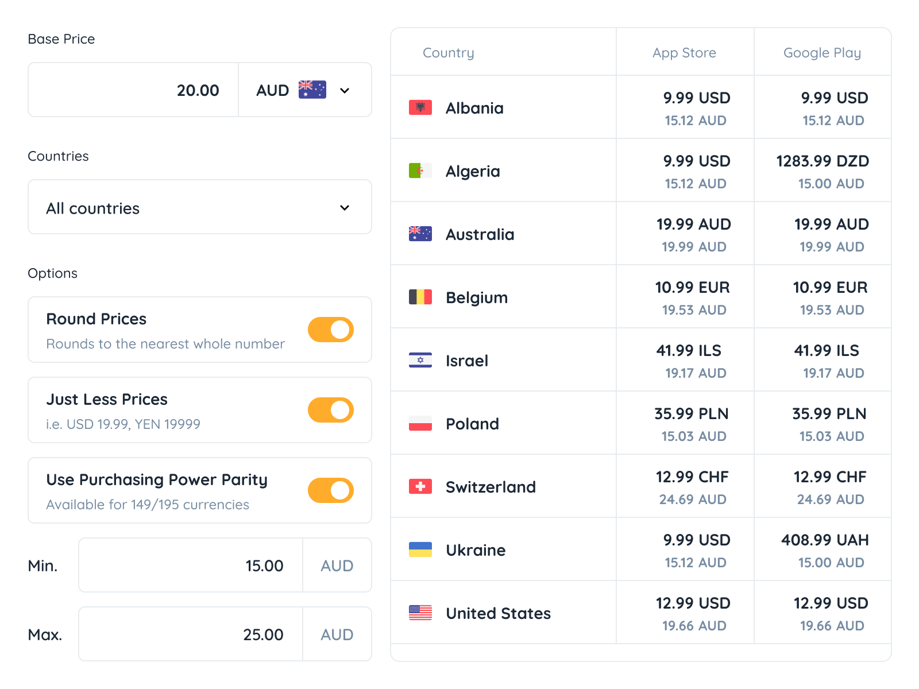Click the Google Play column header

point(822,53)
